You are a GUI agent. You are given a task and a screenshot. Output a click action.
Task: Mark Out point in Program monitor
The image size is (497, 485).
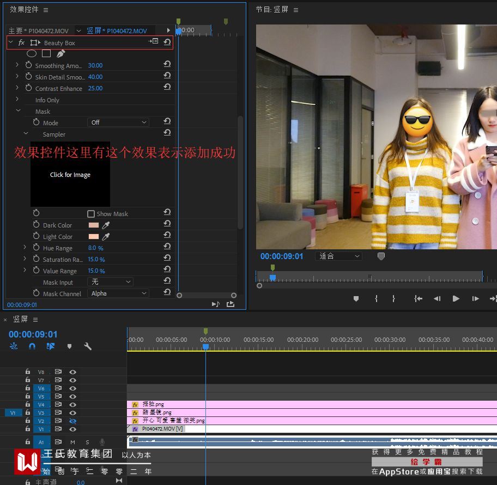click(393, 298)
